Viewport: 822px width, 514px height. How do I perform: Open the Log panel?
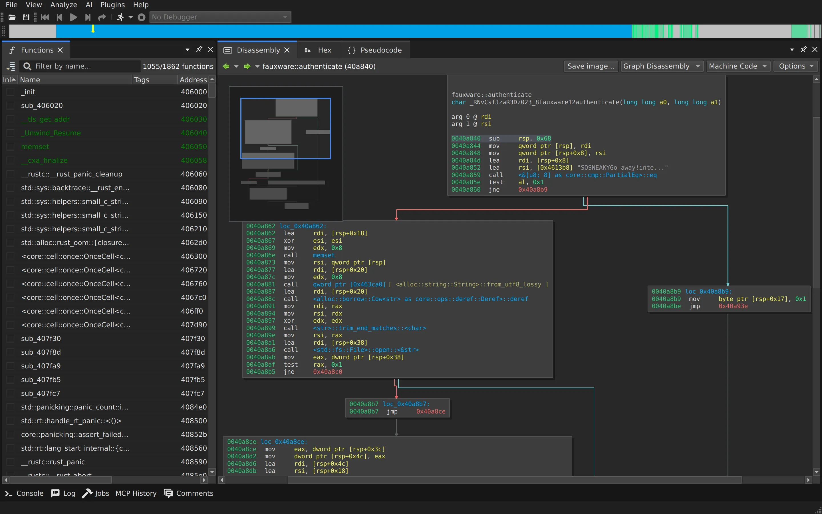(x=63, y=493)
